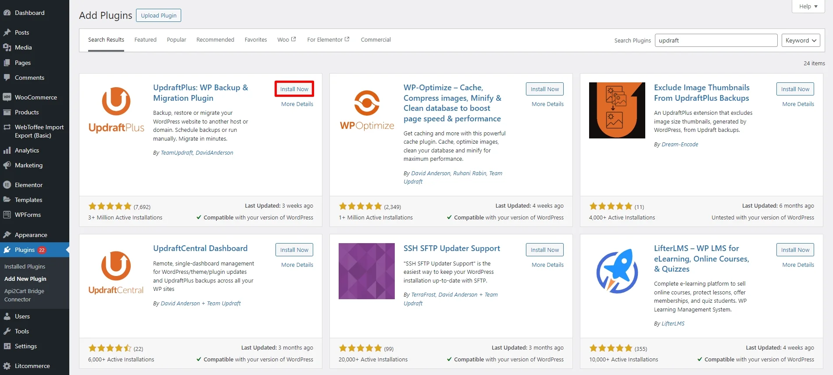Install UpdraftCentral Dashboard plugin now
The image size is (833, 375).
coord(294,250)
